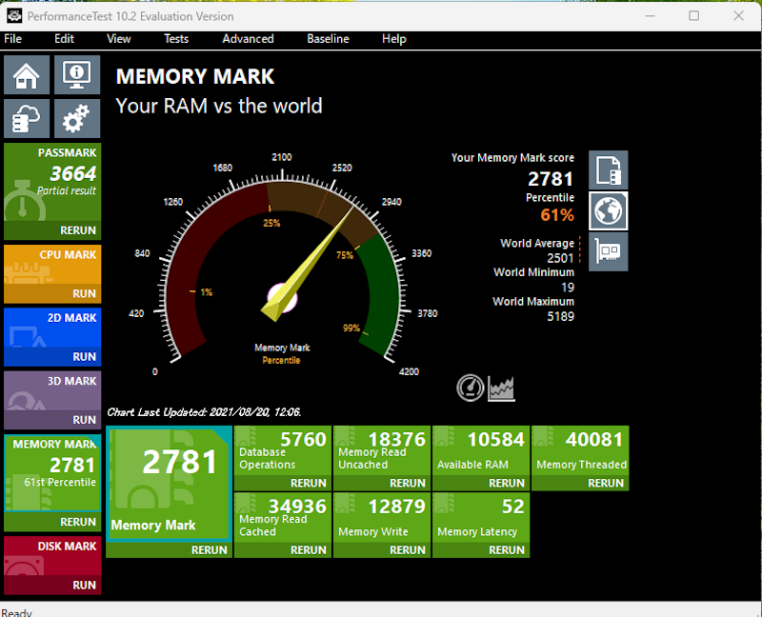Open the Tests menu
Image resolution: width=762 pixels, height=617 pixels.
pyautogui.click(x=176, y=39)
